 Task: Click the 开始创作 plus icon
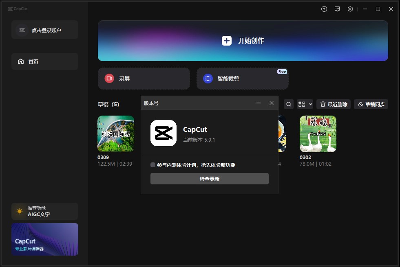pos(227,41)
